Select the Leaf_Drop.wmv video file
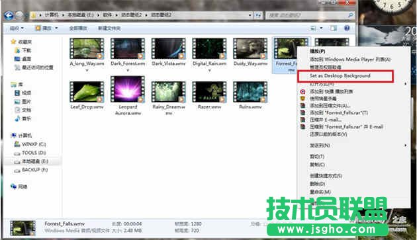Viewport: 417px width, 240px height. click(x=87, y=95)
